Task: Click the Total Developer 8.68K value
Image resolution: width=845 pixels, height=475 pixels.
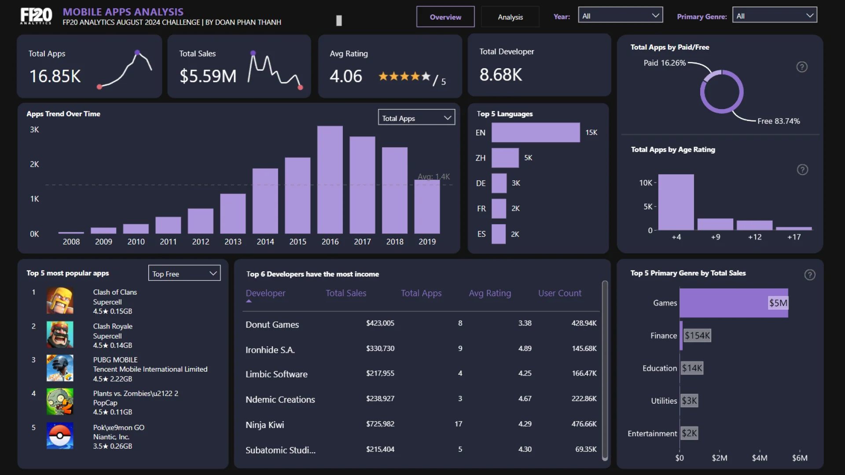Action: click(x=500, y=75)
